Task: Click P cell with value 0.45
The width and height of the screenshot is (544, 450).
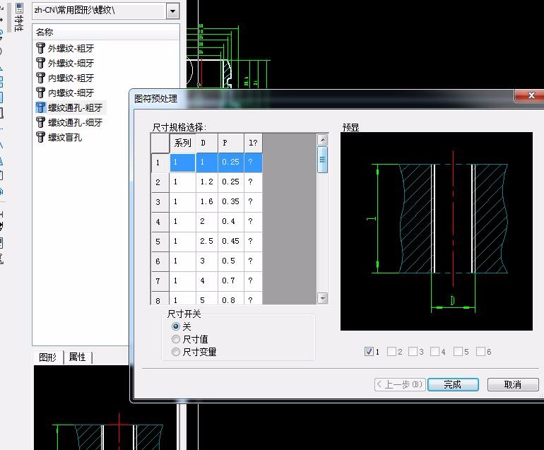Action: point(231,242)
